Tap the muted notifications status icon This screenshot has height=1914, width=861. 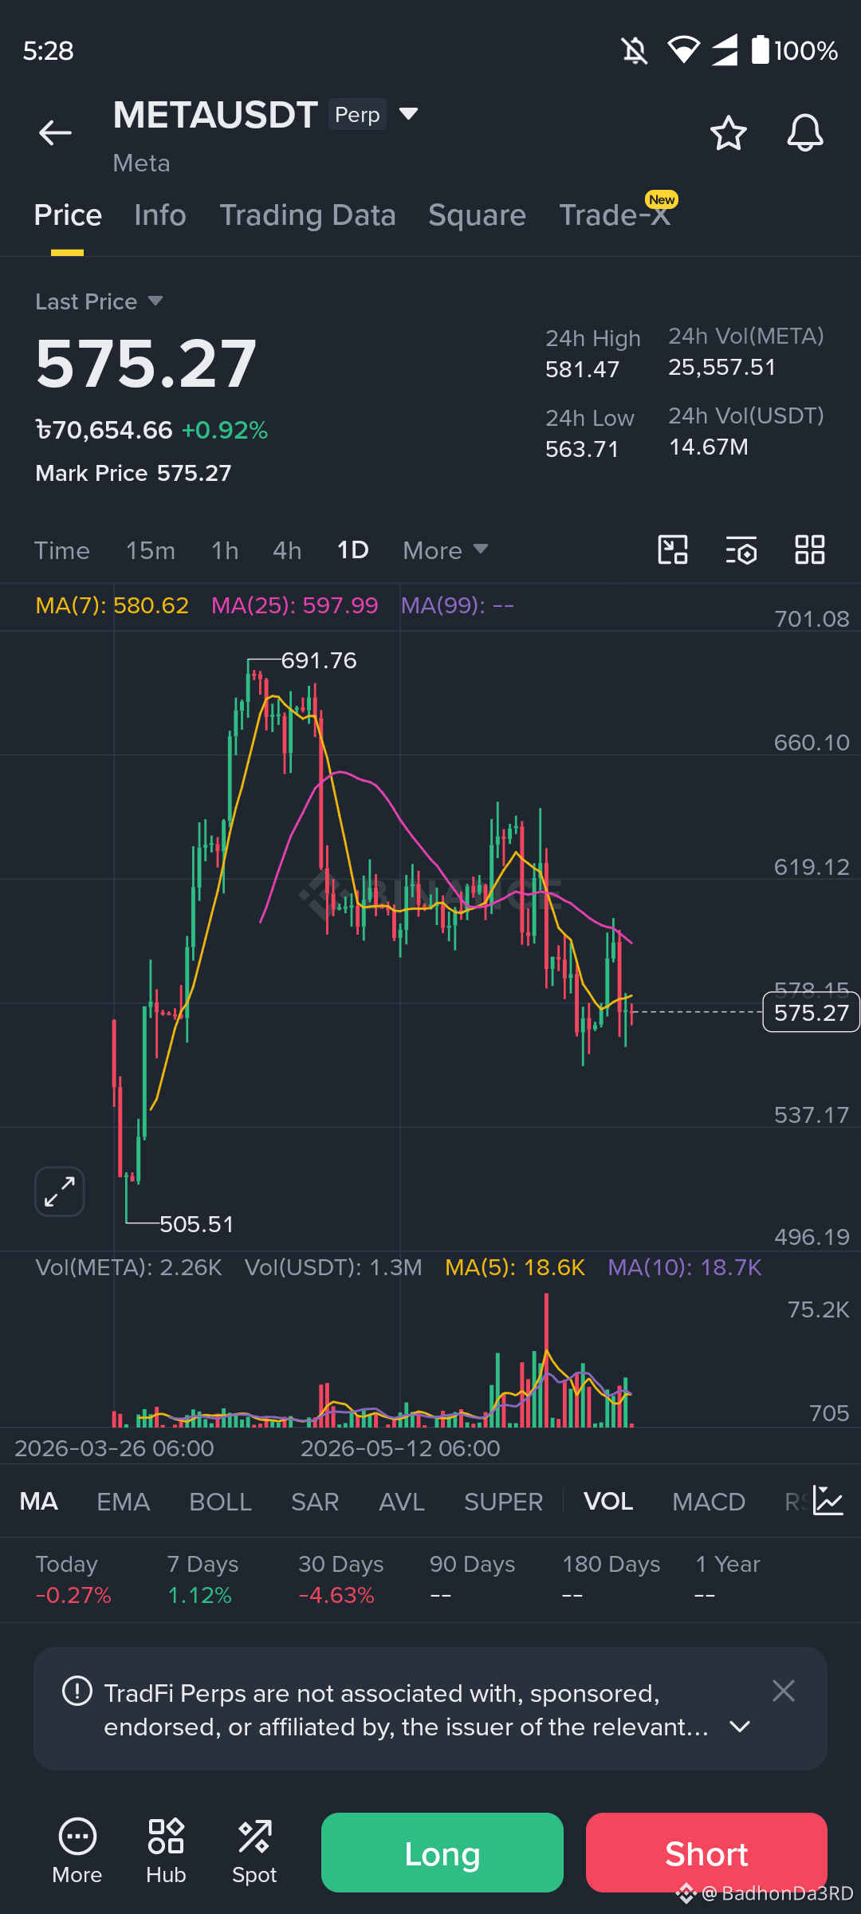pos(635,51)
